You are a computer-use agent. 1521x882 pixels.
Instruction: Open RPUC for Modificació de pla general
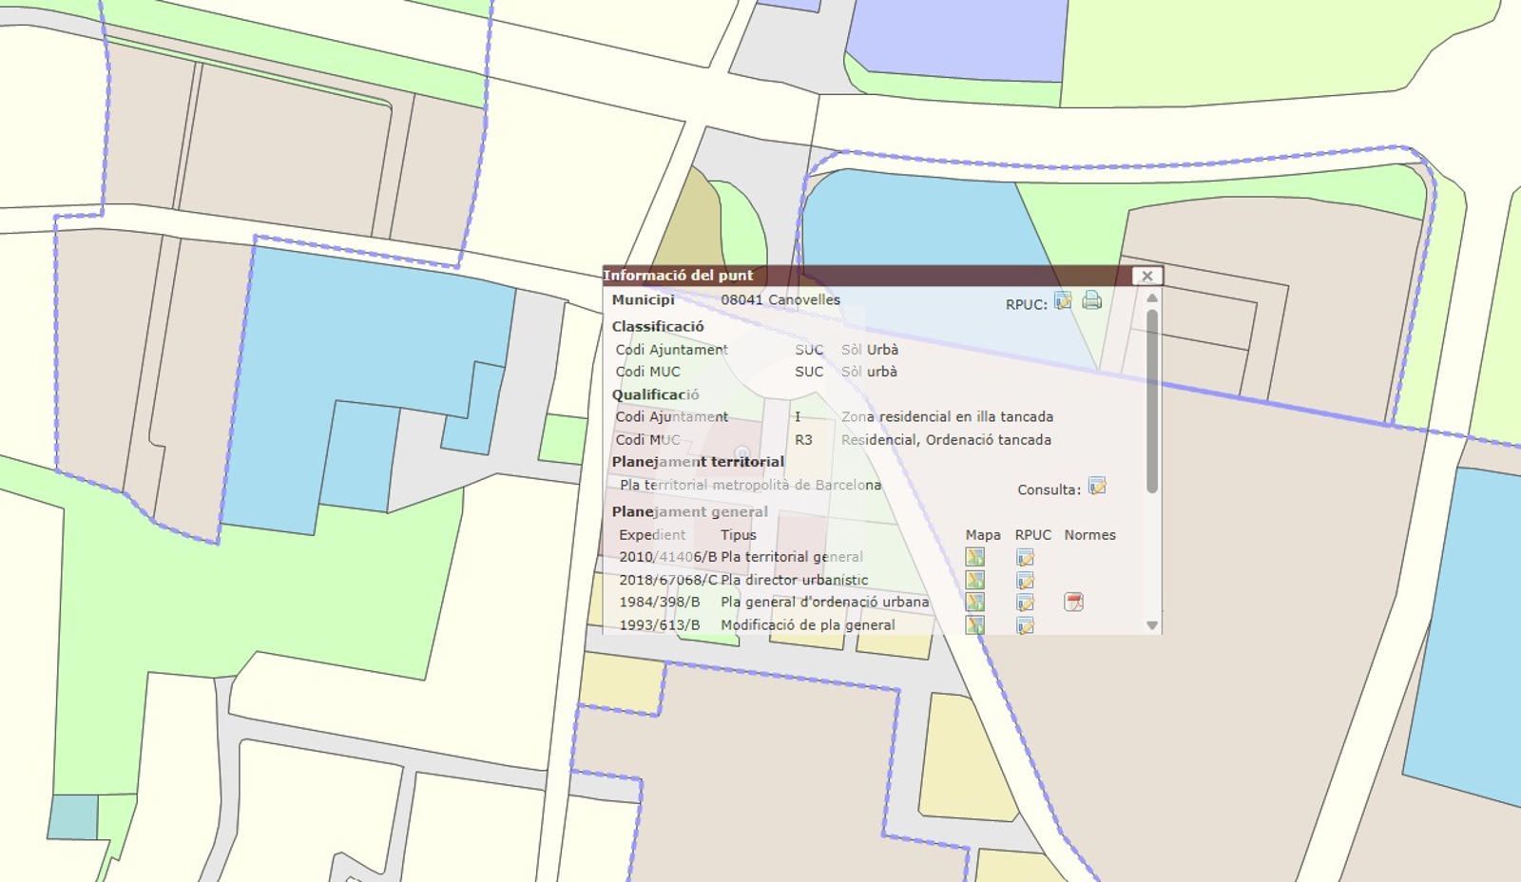coord(1025,625)
